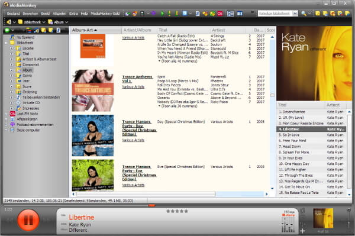Expand the Album tree node

point(11,70)
